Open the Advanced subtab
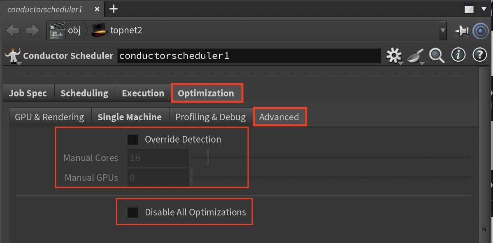Screen dimensions: 493x243 pos(279,117)
